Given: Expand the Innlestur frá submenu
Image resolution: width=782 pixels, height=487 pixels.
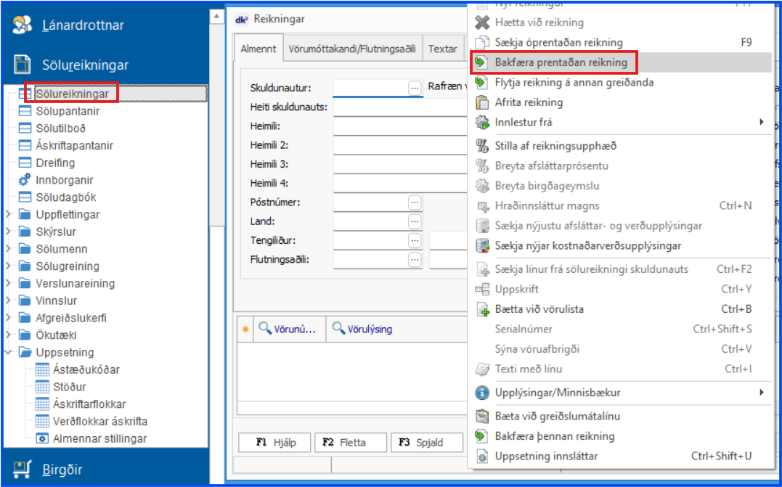Looking at the screenshot, I should (761, 122).
